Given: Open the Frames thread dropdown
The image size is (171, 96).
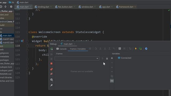Looking at the screenshot, I should pos(77,58).
